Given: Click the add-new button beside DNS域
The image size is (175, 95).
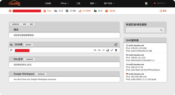Looking at the screenshot, I should pos(28,45).
